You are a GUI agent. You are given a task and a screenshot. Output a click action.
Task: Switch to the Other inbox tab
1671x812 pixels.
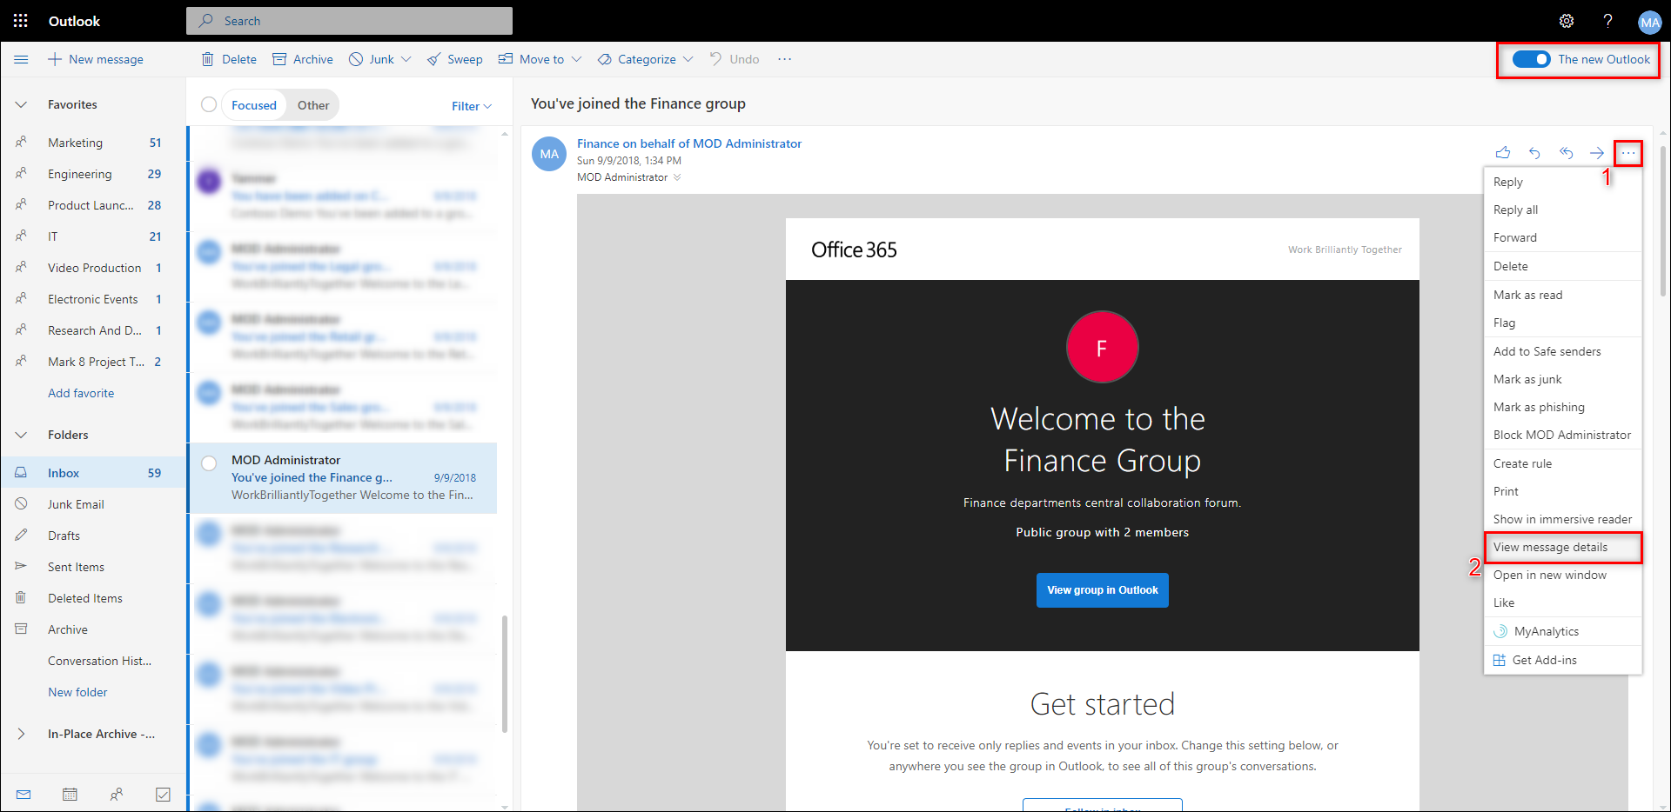pyautogui.click(x=313, y=105)
